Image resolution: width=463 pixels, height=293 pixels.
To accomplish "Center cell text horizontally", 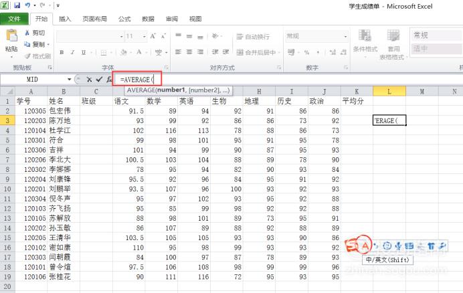I will tap(189, 52).
